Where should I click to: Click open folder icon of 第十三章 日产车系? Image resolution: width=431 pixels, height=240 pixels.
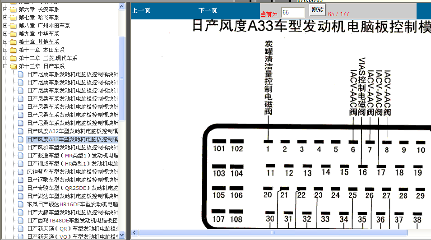coord(13,66)
